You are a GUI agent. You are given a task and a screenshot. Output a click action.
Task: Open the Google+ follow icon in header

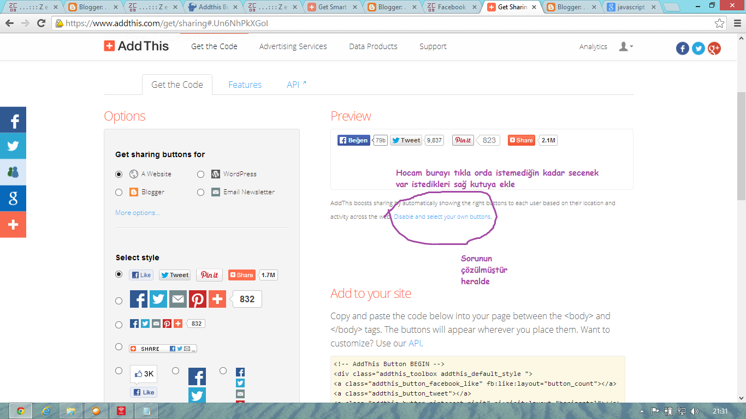click(714, 49)
